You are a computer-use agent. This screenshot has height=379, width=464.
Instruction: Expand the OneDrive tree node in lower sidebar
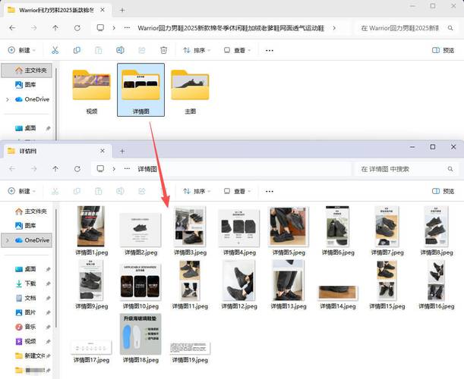point(8,240)
